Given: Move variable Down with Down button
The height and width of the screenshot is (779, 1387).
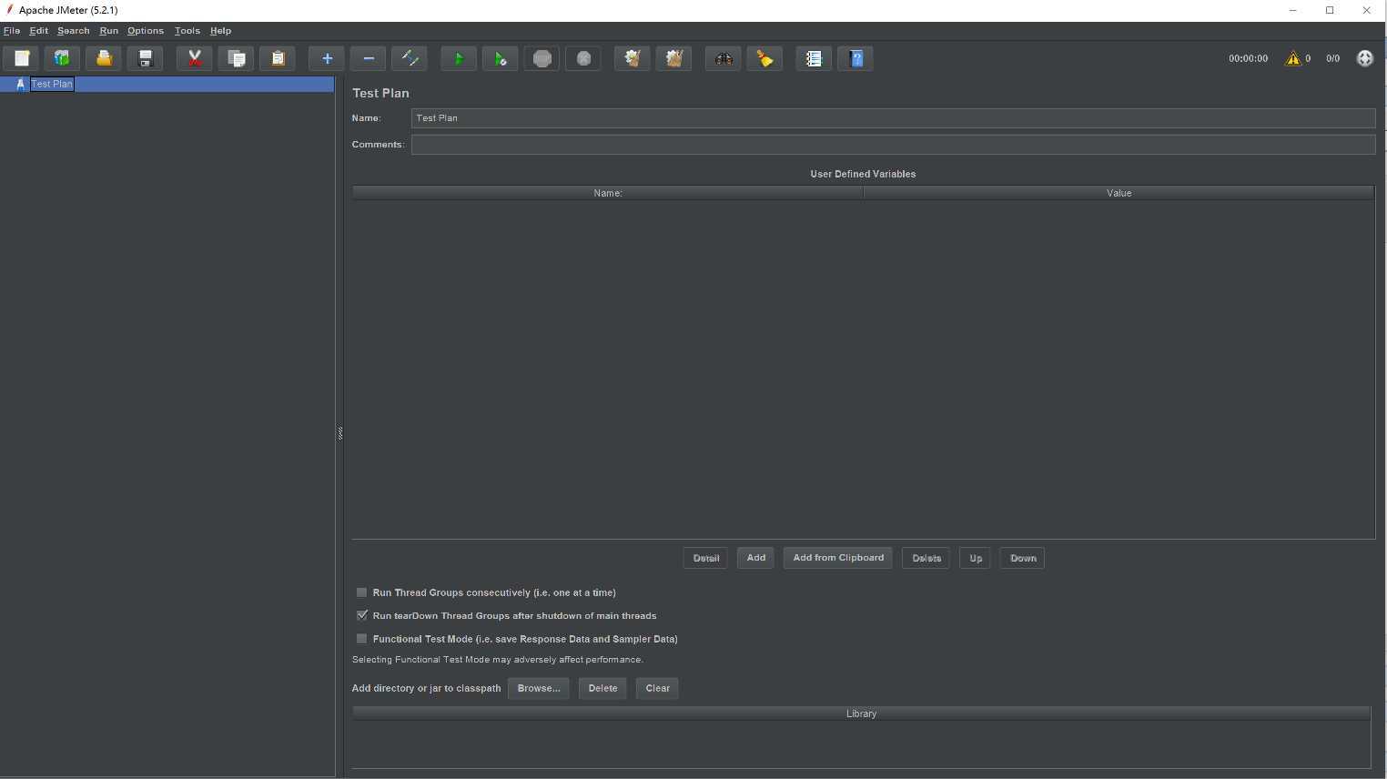Looking at the screenshot, I should click(1023, 558).
